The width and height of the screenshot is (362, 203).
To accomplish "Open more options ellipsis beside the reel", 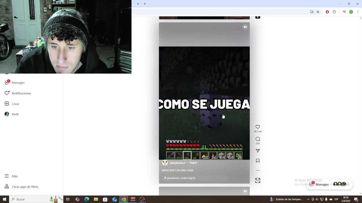I will tap(258, 170).
